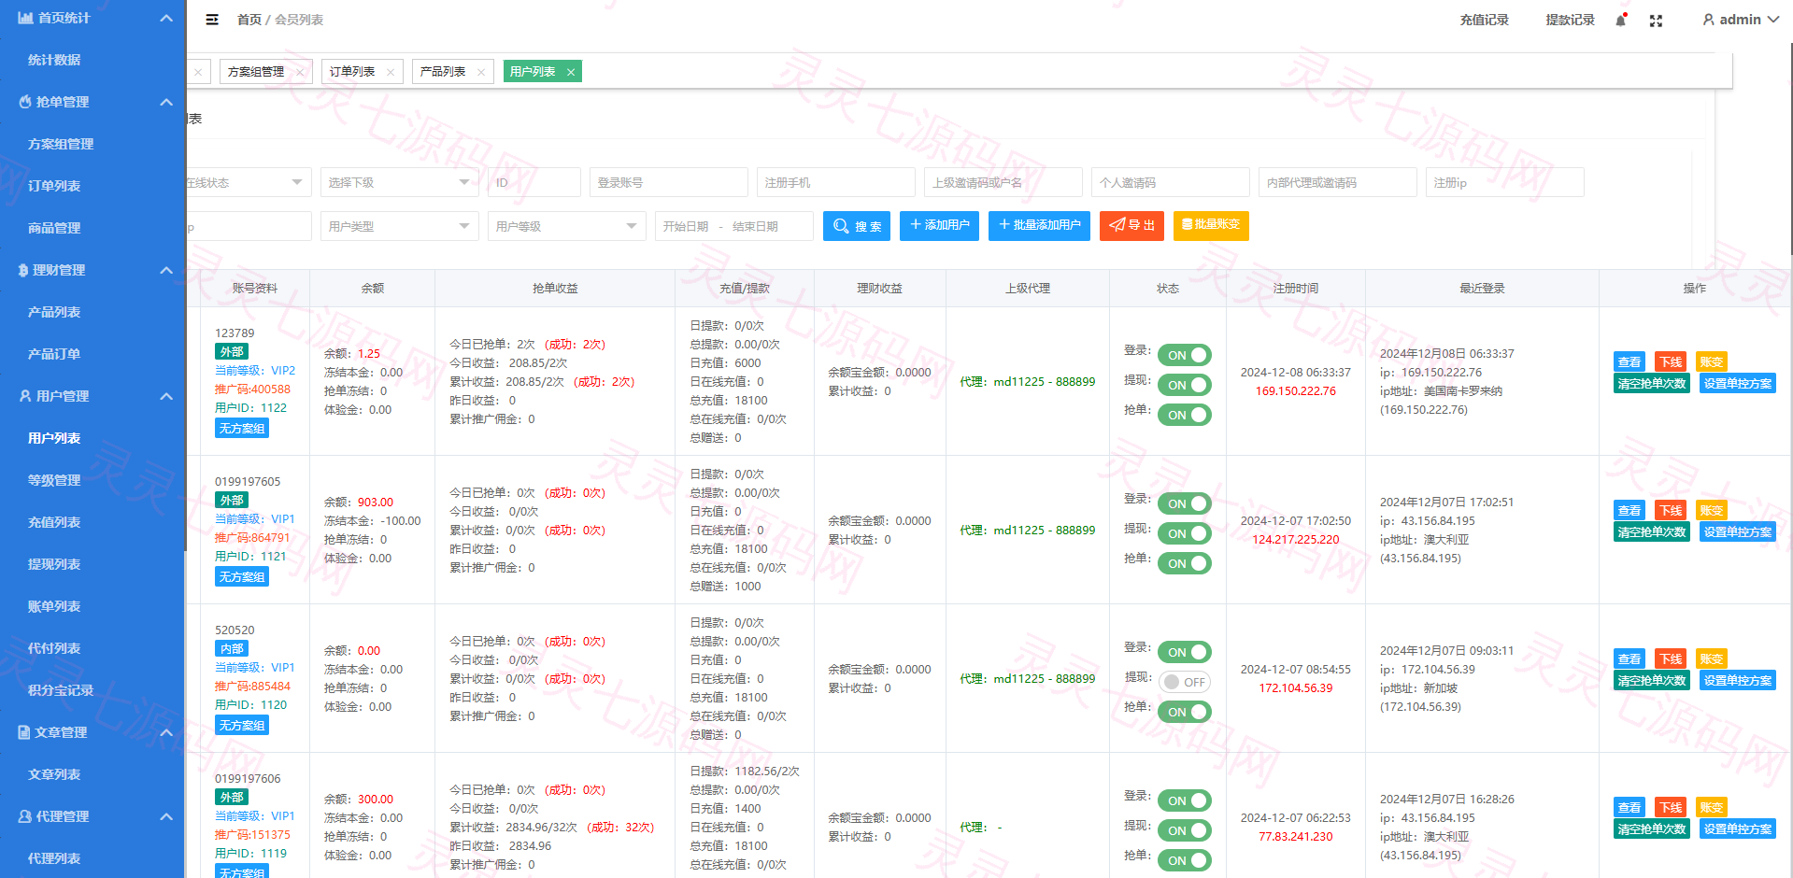
Task: Click 查看 button for user 123789
Action: pos(1629,361)
